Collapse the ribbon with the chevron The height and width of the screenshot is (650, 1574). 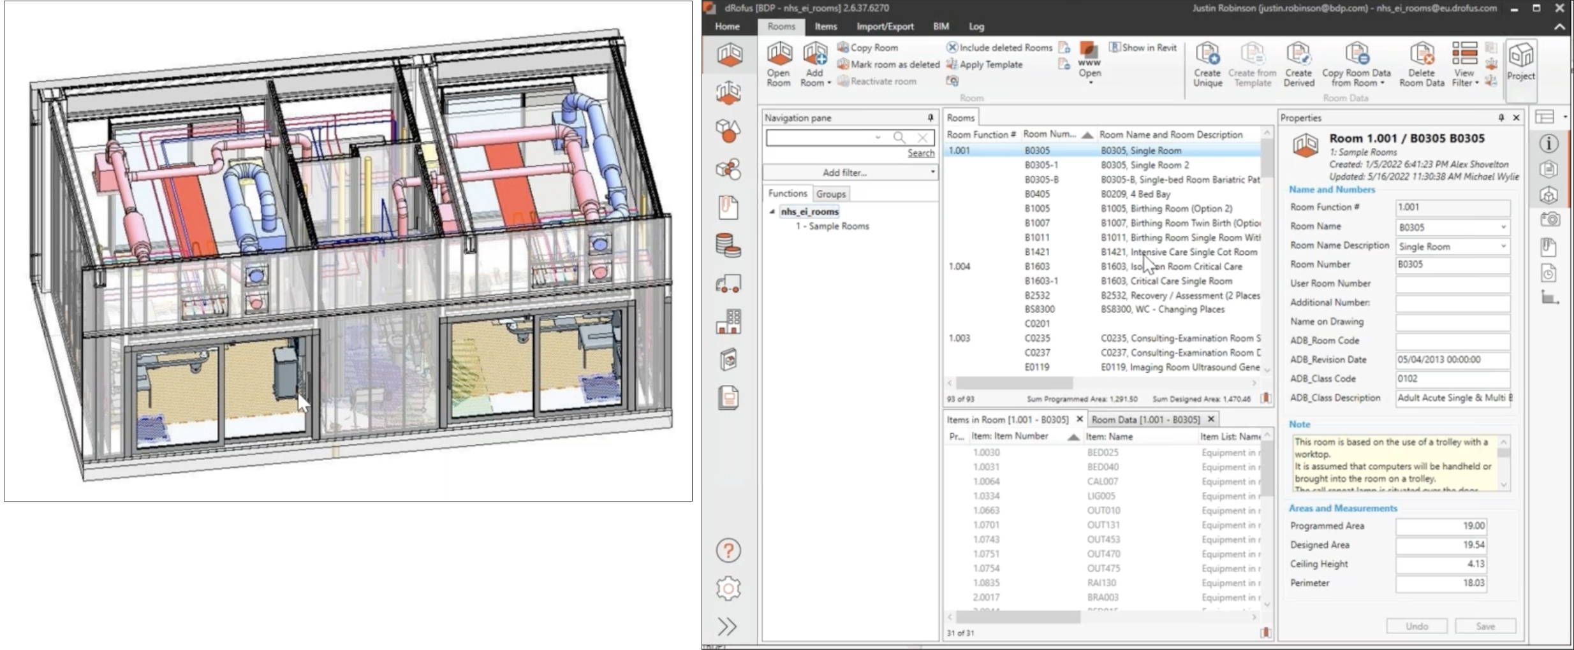click(x=1559, y=27)
